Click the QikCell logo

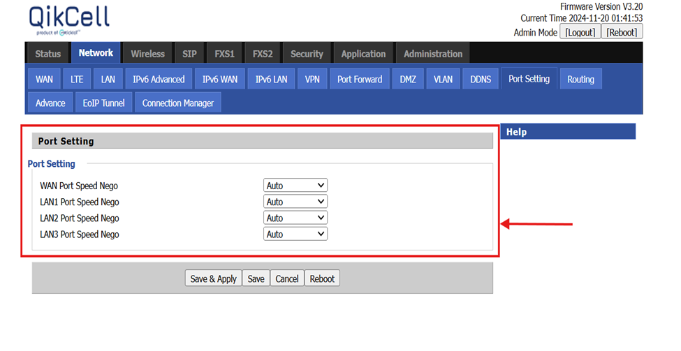pyautogui.click(x=69, y=20)
